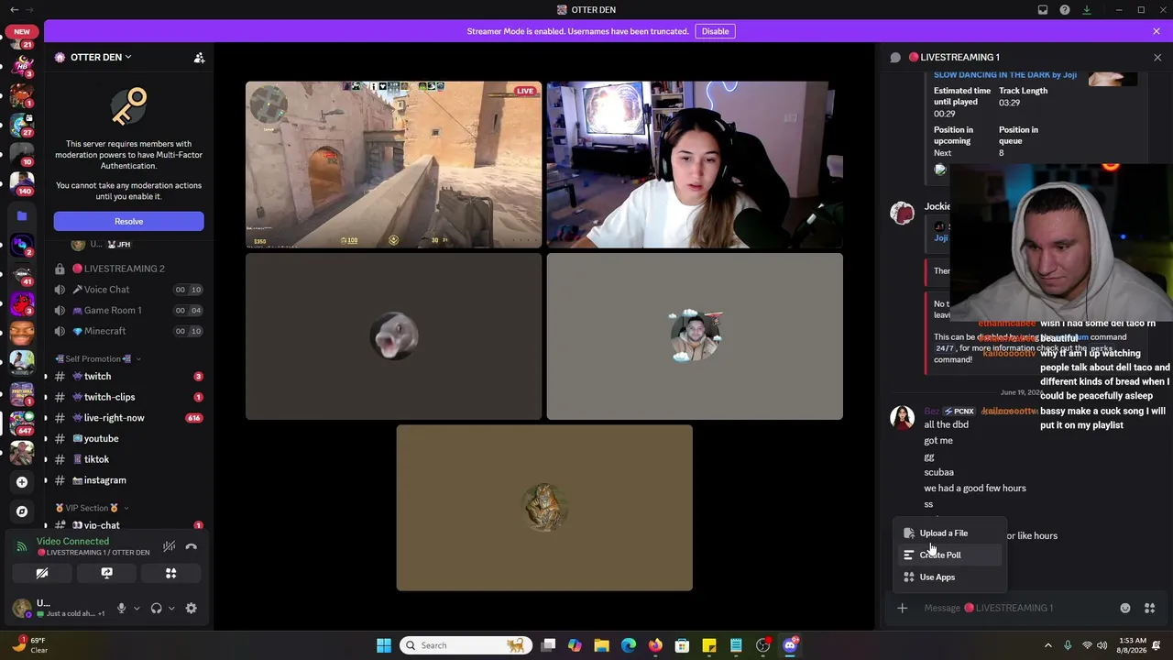Click the plus attachment button in message box
This screenshot has width=1173, height=660.
pyautogui.click(x=903, y=608)
